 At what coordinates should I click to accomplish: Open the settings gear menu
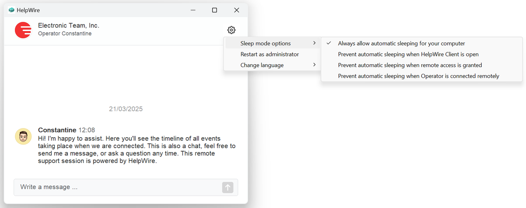[231, 30]
